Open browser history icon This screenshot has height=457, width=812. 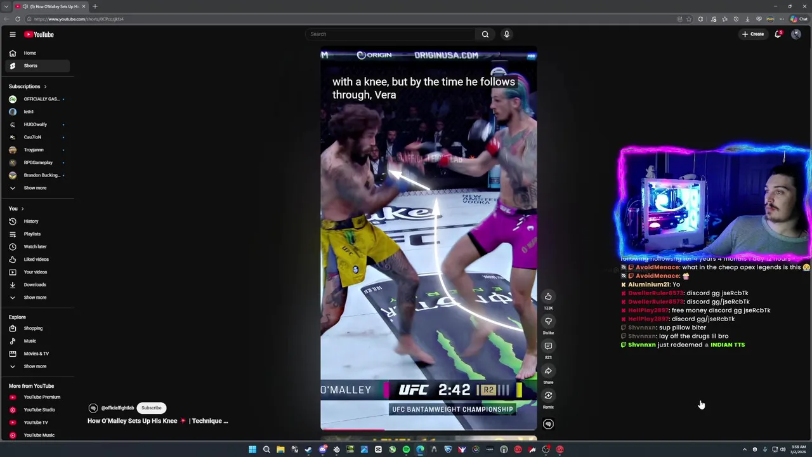(736, 19)
